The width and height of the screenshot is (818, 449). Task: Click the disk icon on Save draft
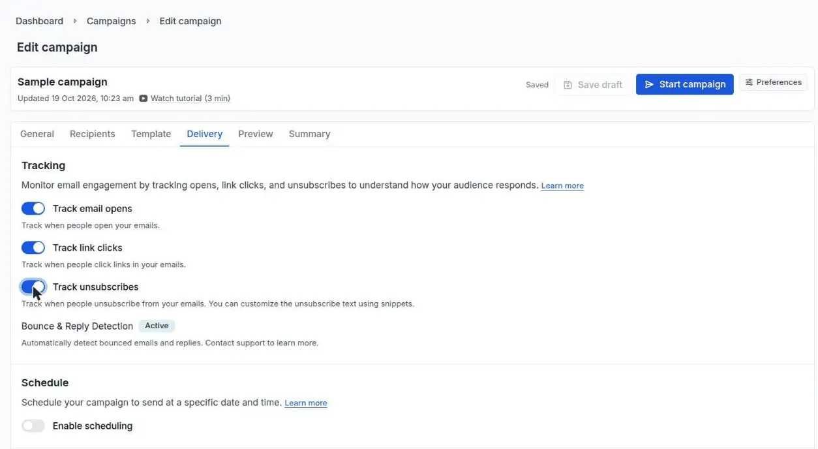click(568, 85)
